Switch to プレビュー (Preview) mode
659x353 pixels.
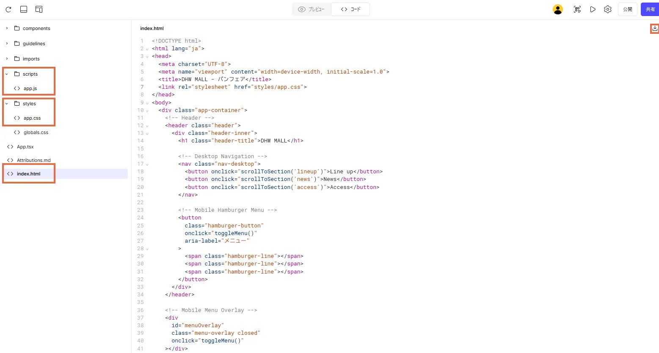[x=312, y=9]
